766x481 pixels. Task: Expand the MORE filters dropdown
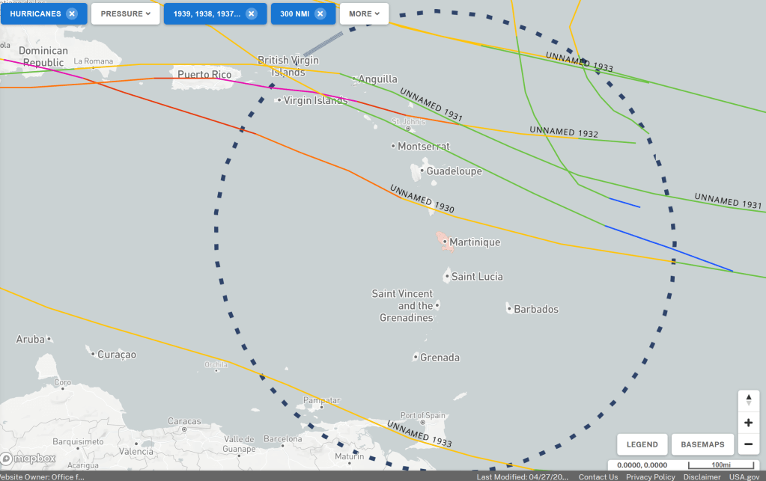pyautogui.click(x=364, y=13)
